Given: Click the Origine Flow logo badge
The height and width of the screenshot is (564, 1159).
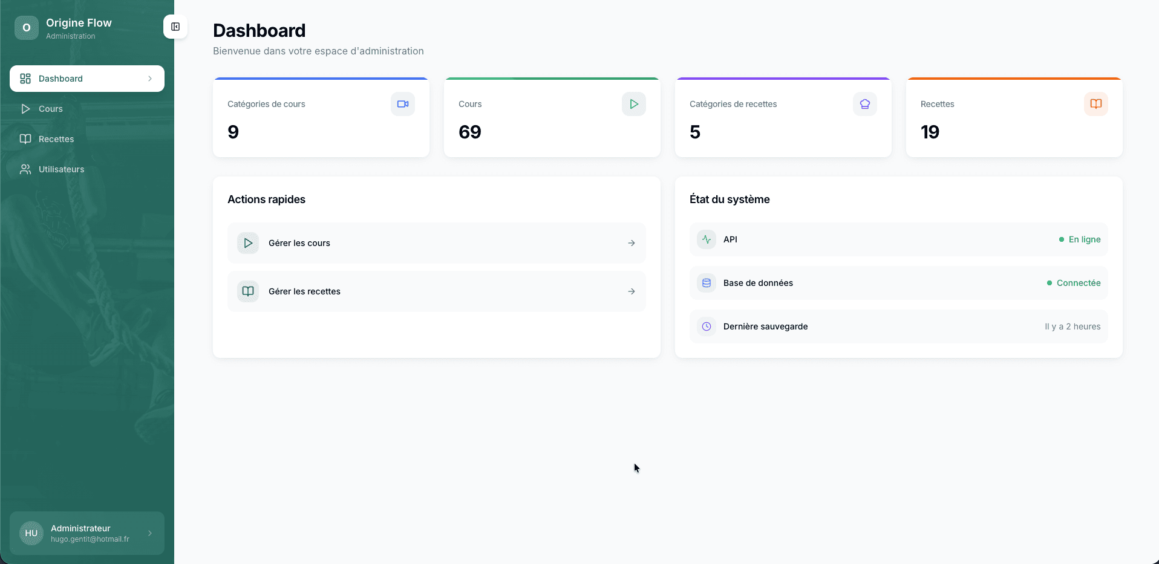Looking at the screenshot, I should 26,27.
